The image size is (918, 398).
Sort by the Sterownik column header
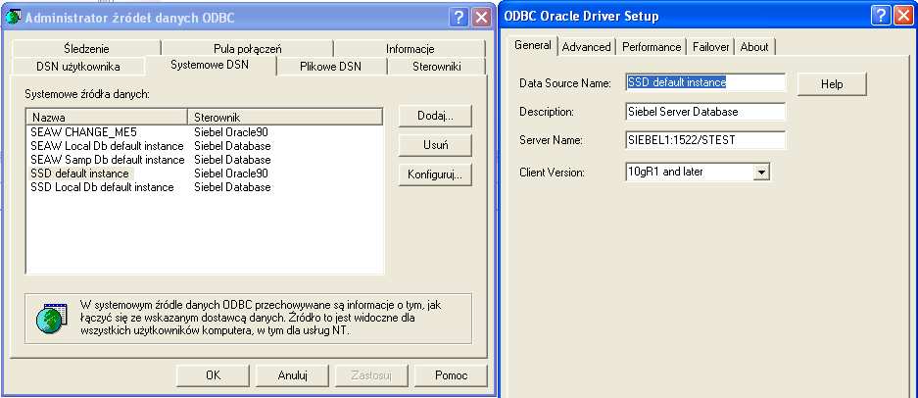285,118
